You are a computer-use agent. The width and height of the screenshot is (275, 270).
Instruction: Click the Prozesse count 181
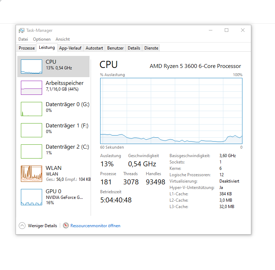pos(106,182)
